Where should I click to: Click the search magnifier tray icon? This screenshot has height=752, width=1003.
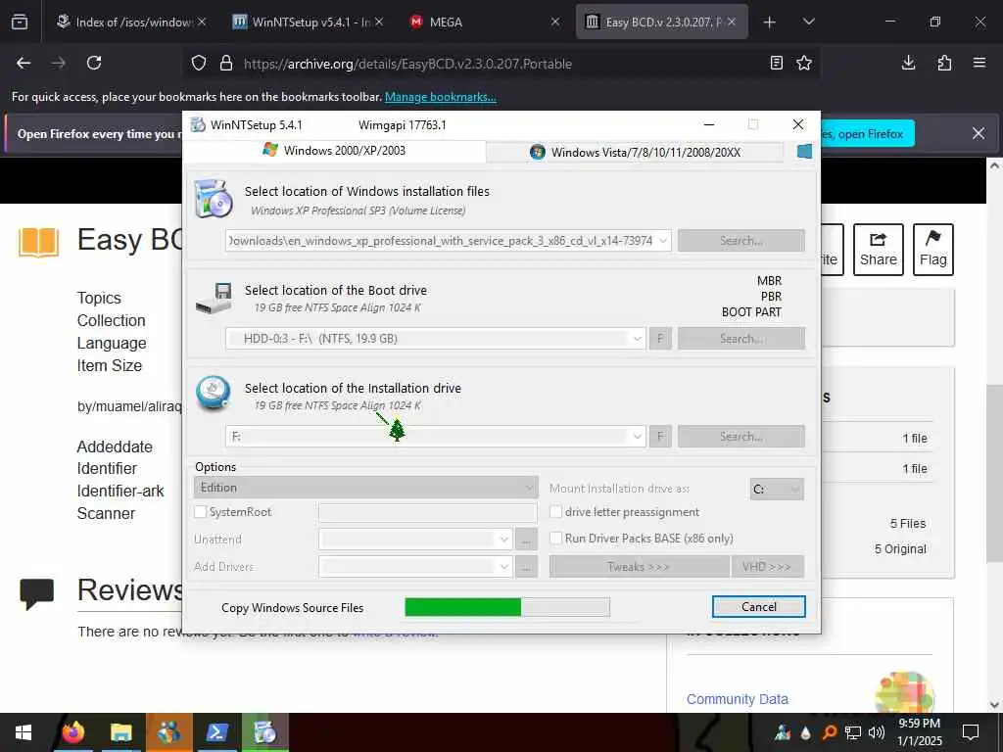tap(830, 732)
